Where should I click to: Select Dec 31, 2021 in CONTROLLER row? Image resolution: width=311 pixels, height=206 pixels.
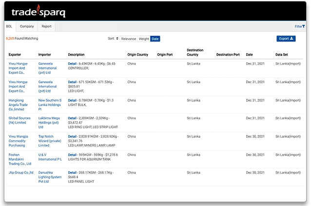pos(255,64)
